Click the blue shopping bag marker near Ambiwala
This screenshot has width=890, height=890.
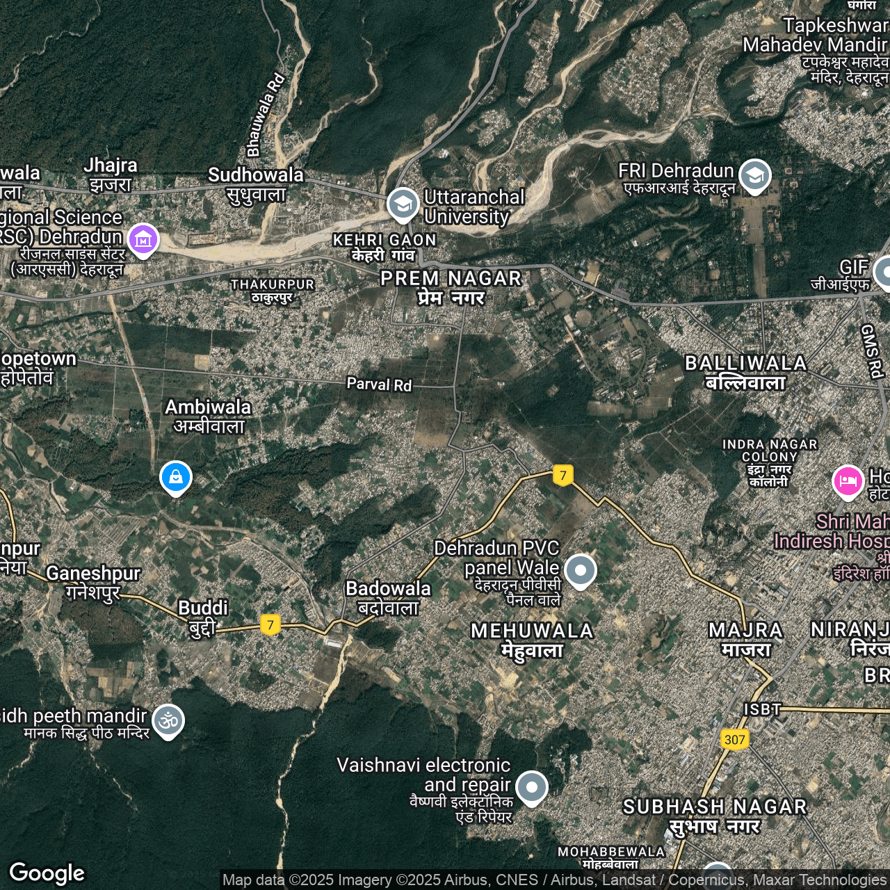click(176, 477)
